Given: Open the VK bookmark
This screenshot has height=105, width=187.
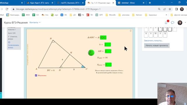Looking at the screenshot, I should point(64,15).
